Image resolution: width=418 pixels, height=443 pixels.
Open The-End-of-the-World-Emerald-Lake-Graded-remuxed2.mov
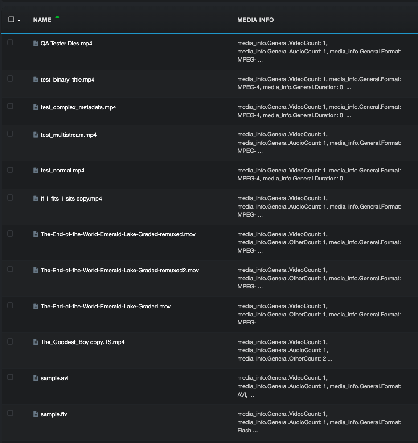tap(120, 271)
